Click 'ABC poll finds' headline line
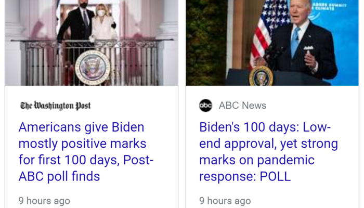Viewport: 364px width, 208px height. [x=59, y=176]
